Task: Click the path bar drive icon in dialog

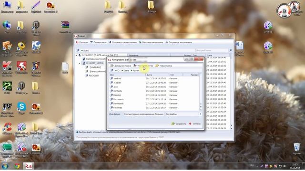Action: tap(112, 71)
